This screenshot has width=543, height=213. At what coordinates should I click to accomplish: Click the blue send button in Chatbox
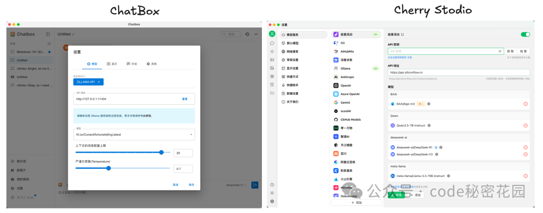(x=255, y=185)
